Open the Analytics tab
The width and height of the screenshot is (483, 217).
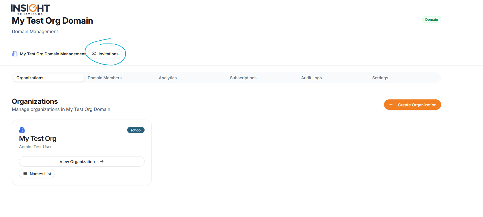tap(168, 78)
